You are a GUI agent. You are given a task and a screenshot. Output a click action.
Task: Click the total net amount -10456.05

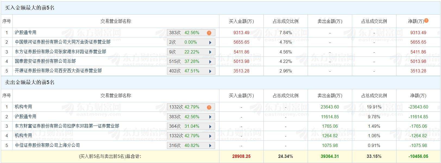(418, 156)
